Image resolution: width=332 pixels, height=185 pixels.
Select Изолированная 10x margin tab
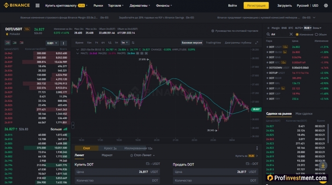point(138,148)
